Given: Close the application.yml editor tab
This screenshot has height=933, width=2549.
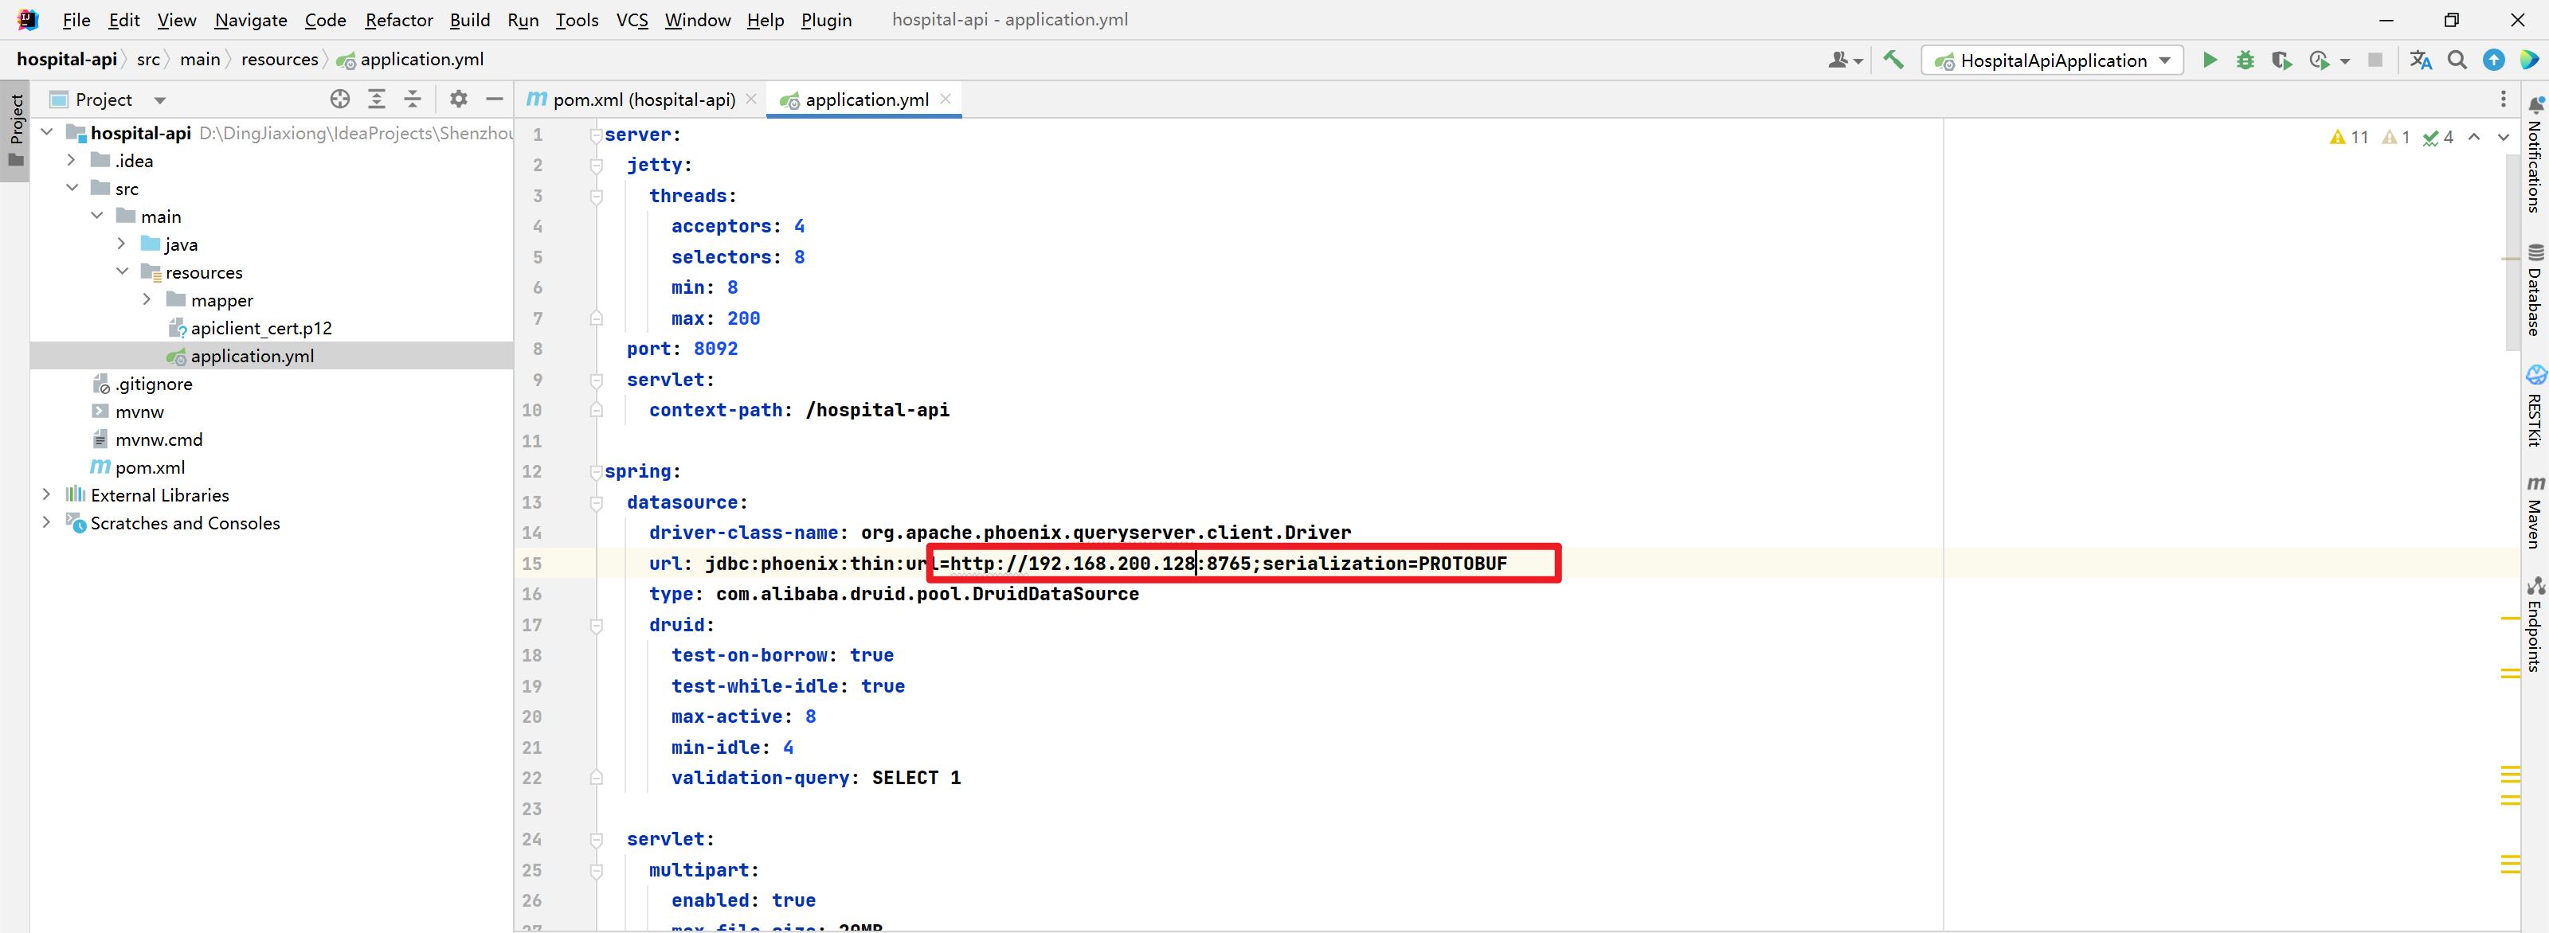Looking at the screenshot, I should [x=945, y=99].
